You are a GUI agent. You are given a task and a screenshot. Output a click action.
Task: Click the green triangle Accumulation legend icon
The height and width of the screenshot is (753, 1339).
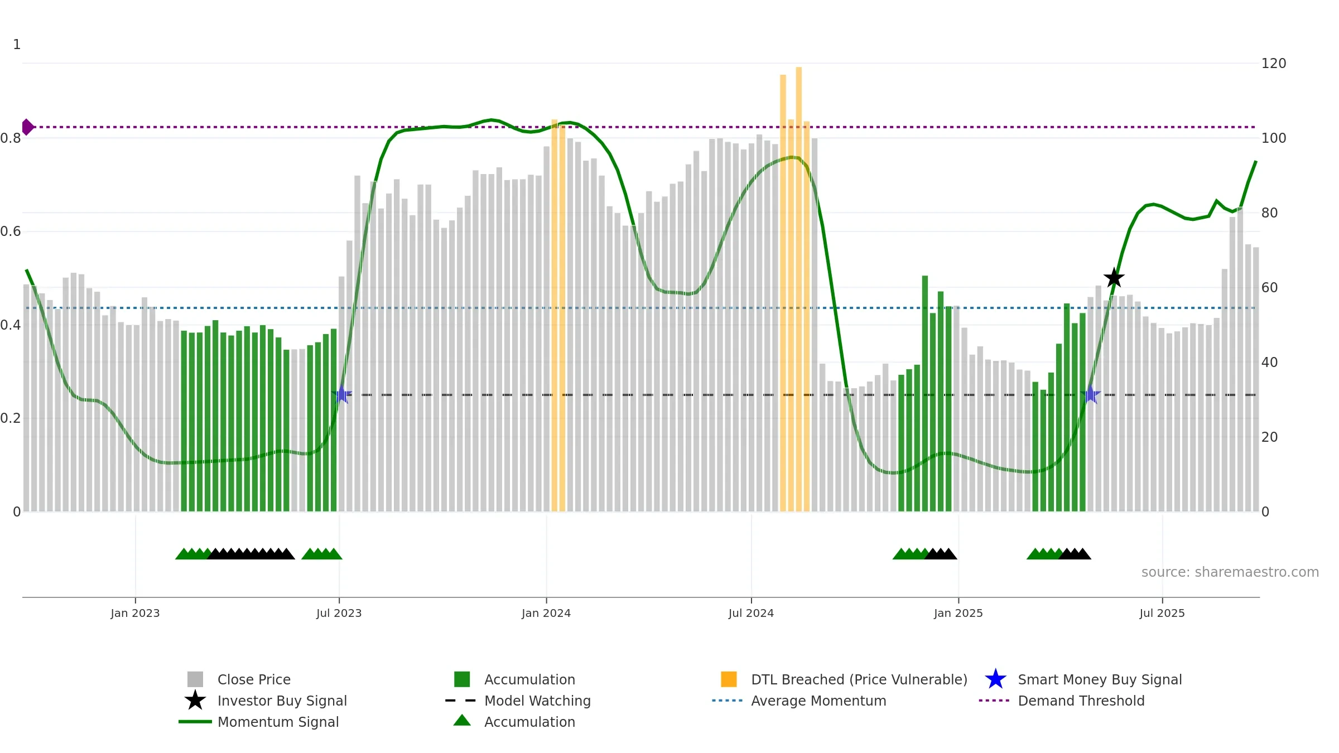(x=462, y=721)
